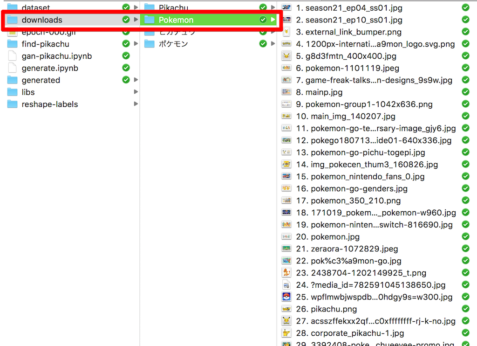Select file name gan-pikachu.ipynb
The height and width of the screenshot is (346, 477).
click(x=57, y=56)
